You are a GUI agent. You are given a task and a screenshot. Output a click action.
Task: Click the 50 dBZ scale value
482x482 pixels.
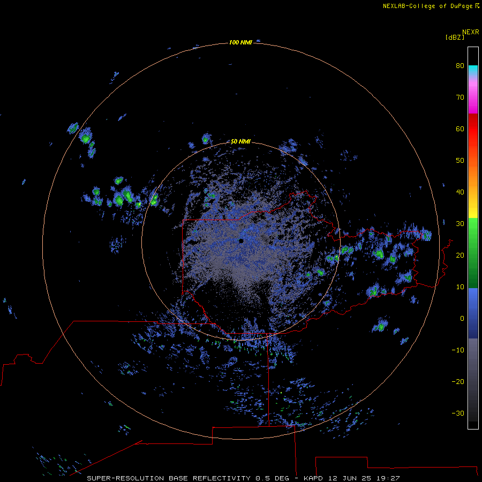pyautogui.click(x=460, y=161)
